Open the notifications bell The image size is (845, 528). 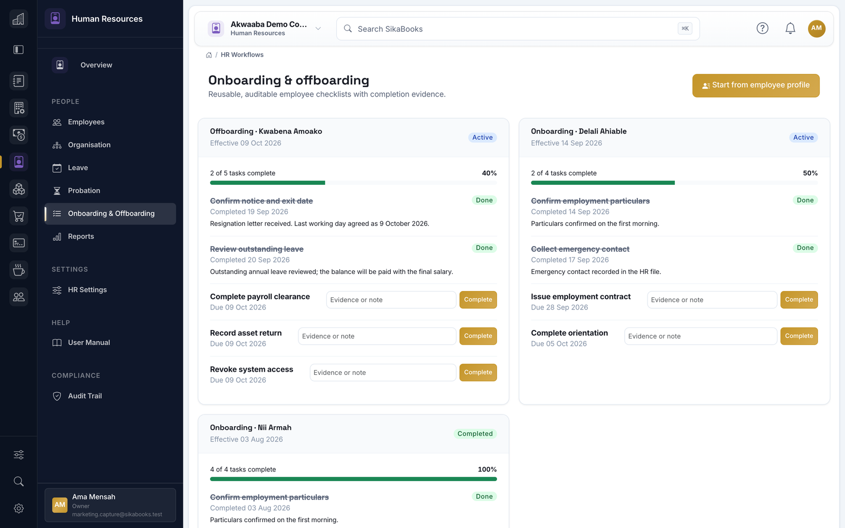[790, 29]
